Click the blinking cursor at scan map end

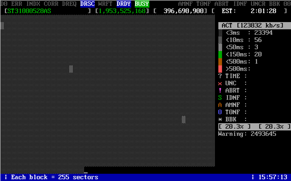click(x=86, y=173)
